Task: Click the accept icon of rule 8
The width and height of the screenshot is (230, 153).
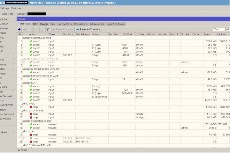Action: pos(31,79)
